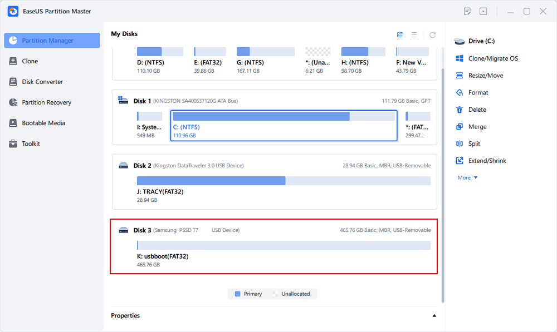Choose Merge for drive C
The image size is (557, 332).
pyautogui.click(x=477, y=127)
